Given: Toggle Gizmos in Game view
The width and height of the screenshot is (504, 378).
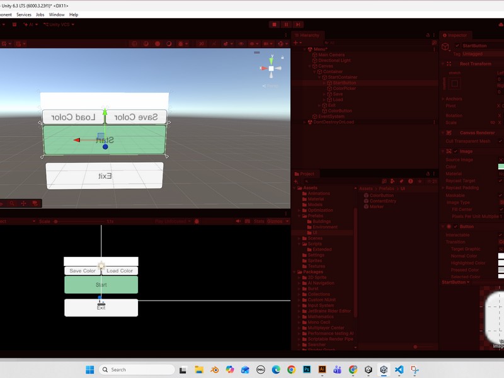Looking at the screenshot, I should pyautogui.click(x=275, y=221).
